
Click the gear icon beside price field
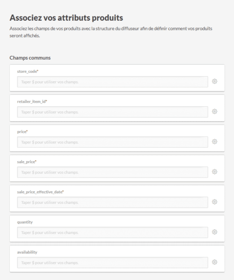coord(214,141)
